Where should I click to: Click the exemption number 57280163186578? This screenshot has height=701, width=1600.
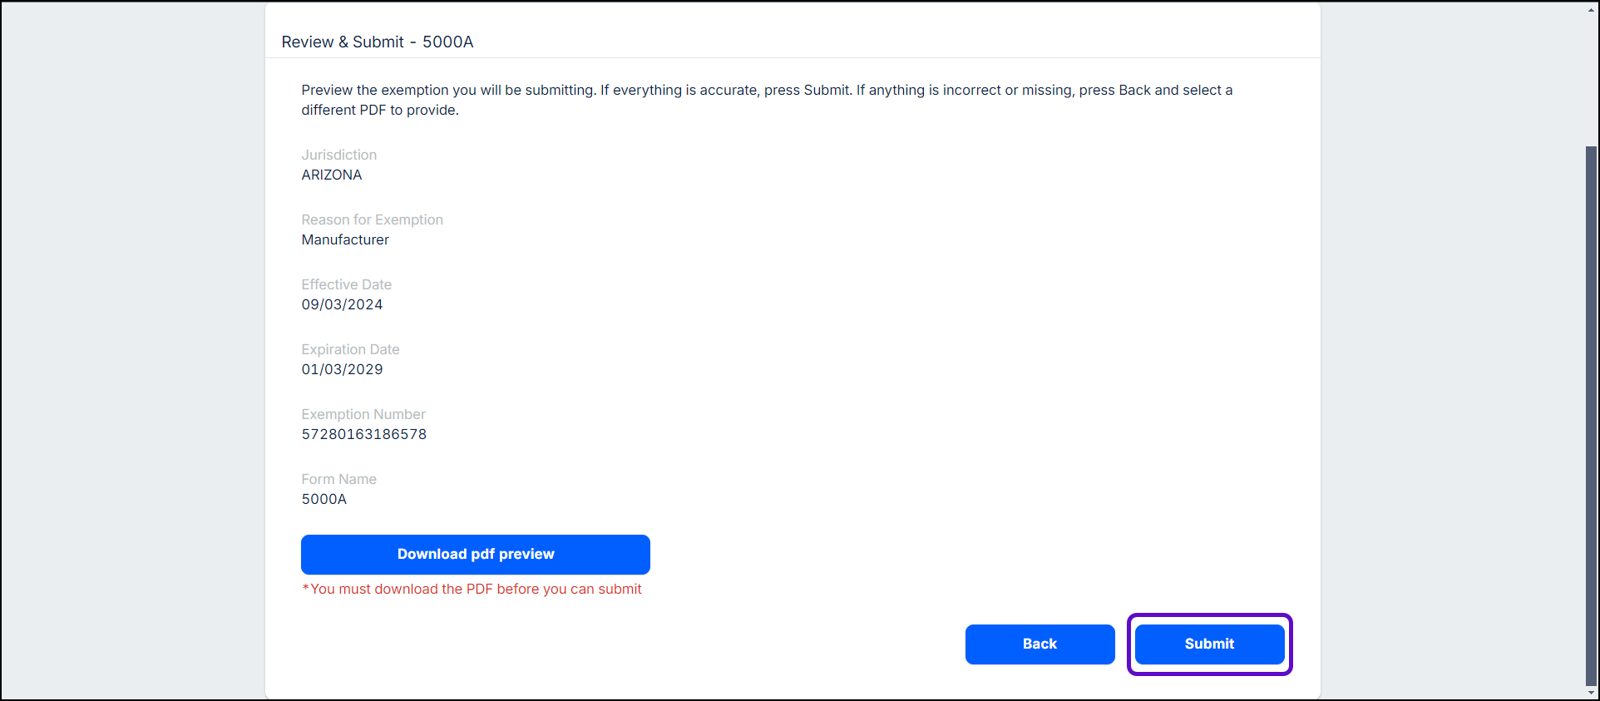pyautogui.click(x=363, y=435)
